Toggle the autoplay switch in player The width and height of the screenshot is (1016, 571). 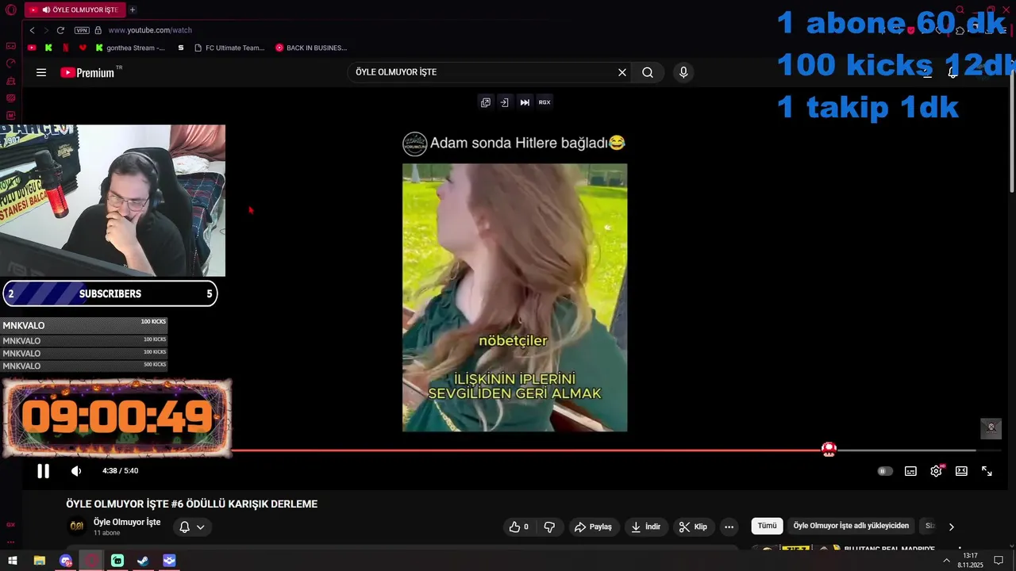[884, 471]
